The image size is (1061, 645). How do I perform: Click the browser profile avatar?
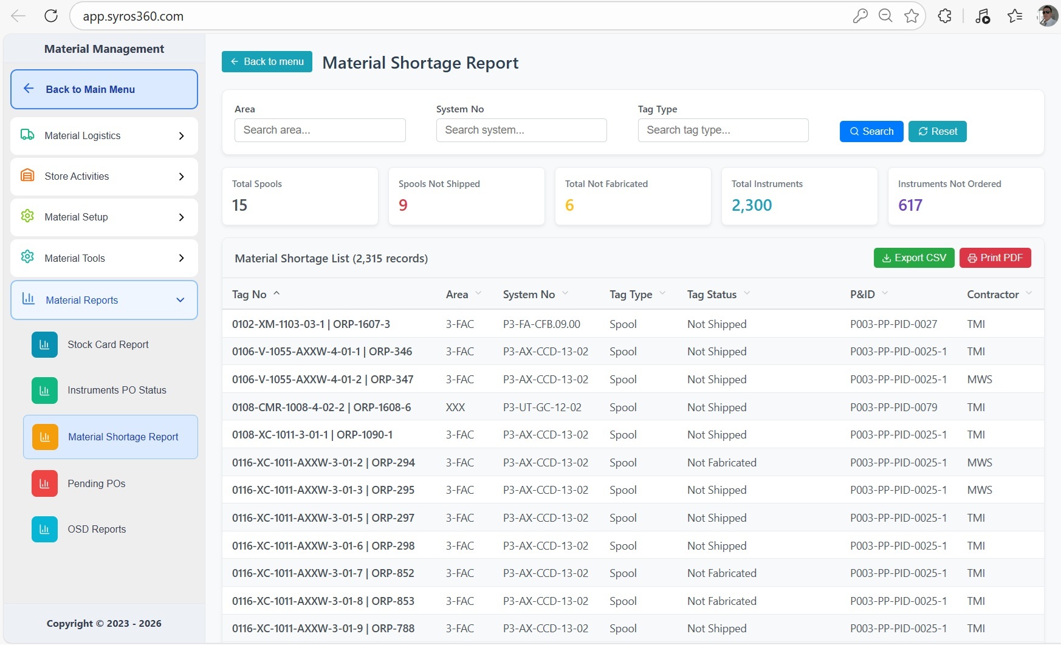click(1048, 16)
